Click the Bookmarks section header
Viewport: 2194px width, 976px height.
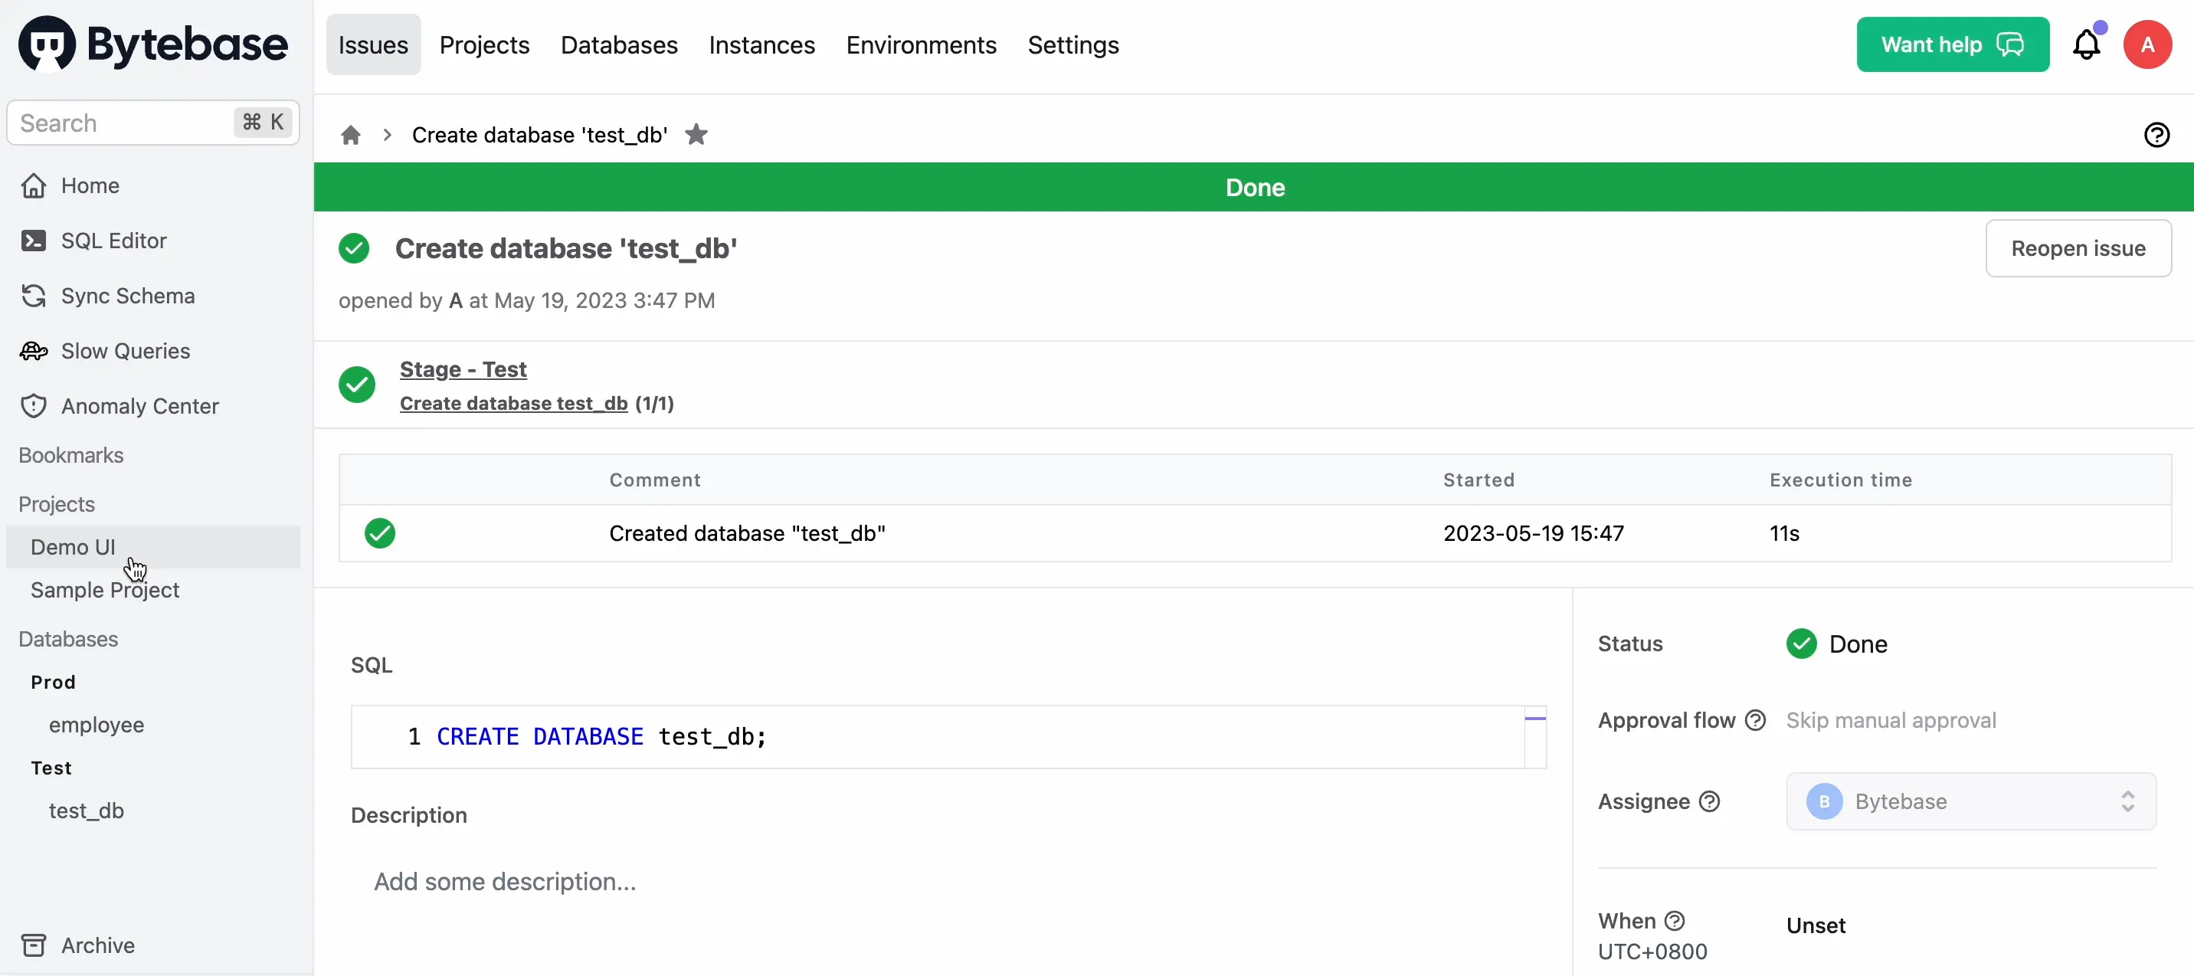tap(71, 456)
